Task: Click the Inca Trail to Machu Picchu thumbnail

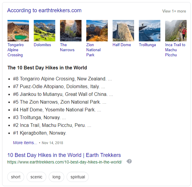Action: pos(176,31)
